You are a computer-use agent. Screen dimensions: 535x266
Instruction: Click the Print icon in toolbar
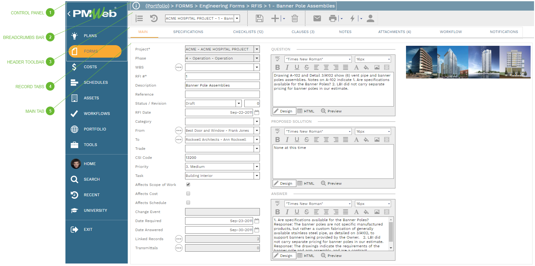point(333,18)
